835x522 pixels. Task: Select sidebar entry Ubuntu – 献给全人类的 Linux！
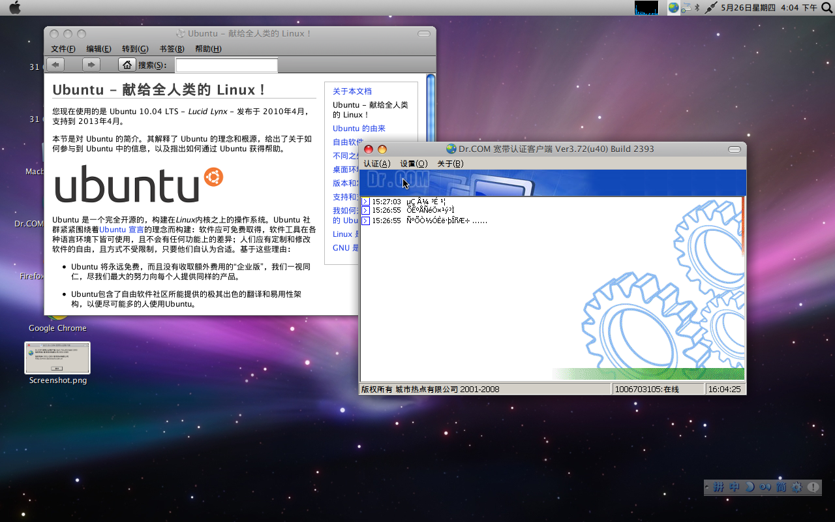[370, 110]
